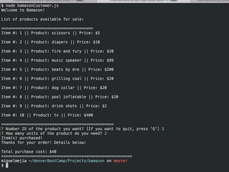The height and width of the screenshot is (172, 229).
Task: Click the tv product row
Action: tap(47, 115)
